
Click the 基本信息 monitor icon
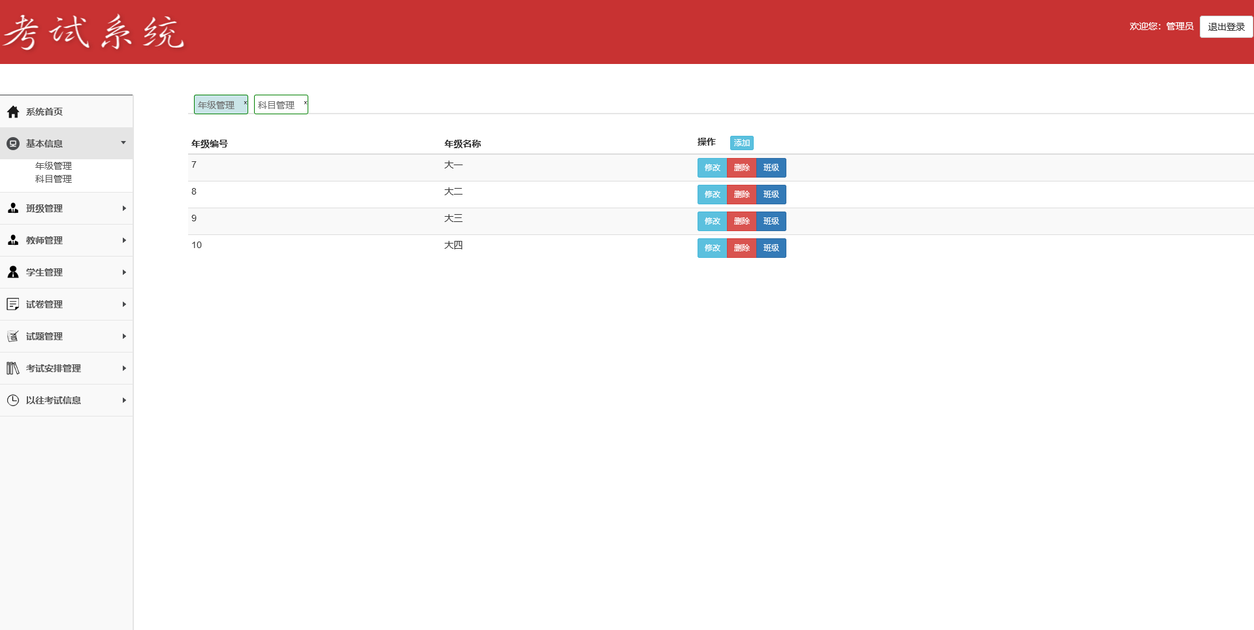(x=13, y=144)
